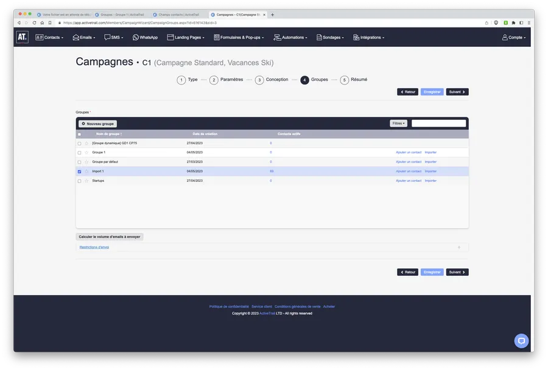Click the Nouveau groupe button

97,124
